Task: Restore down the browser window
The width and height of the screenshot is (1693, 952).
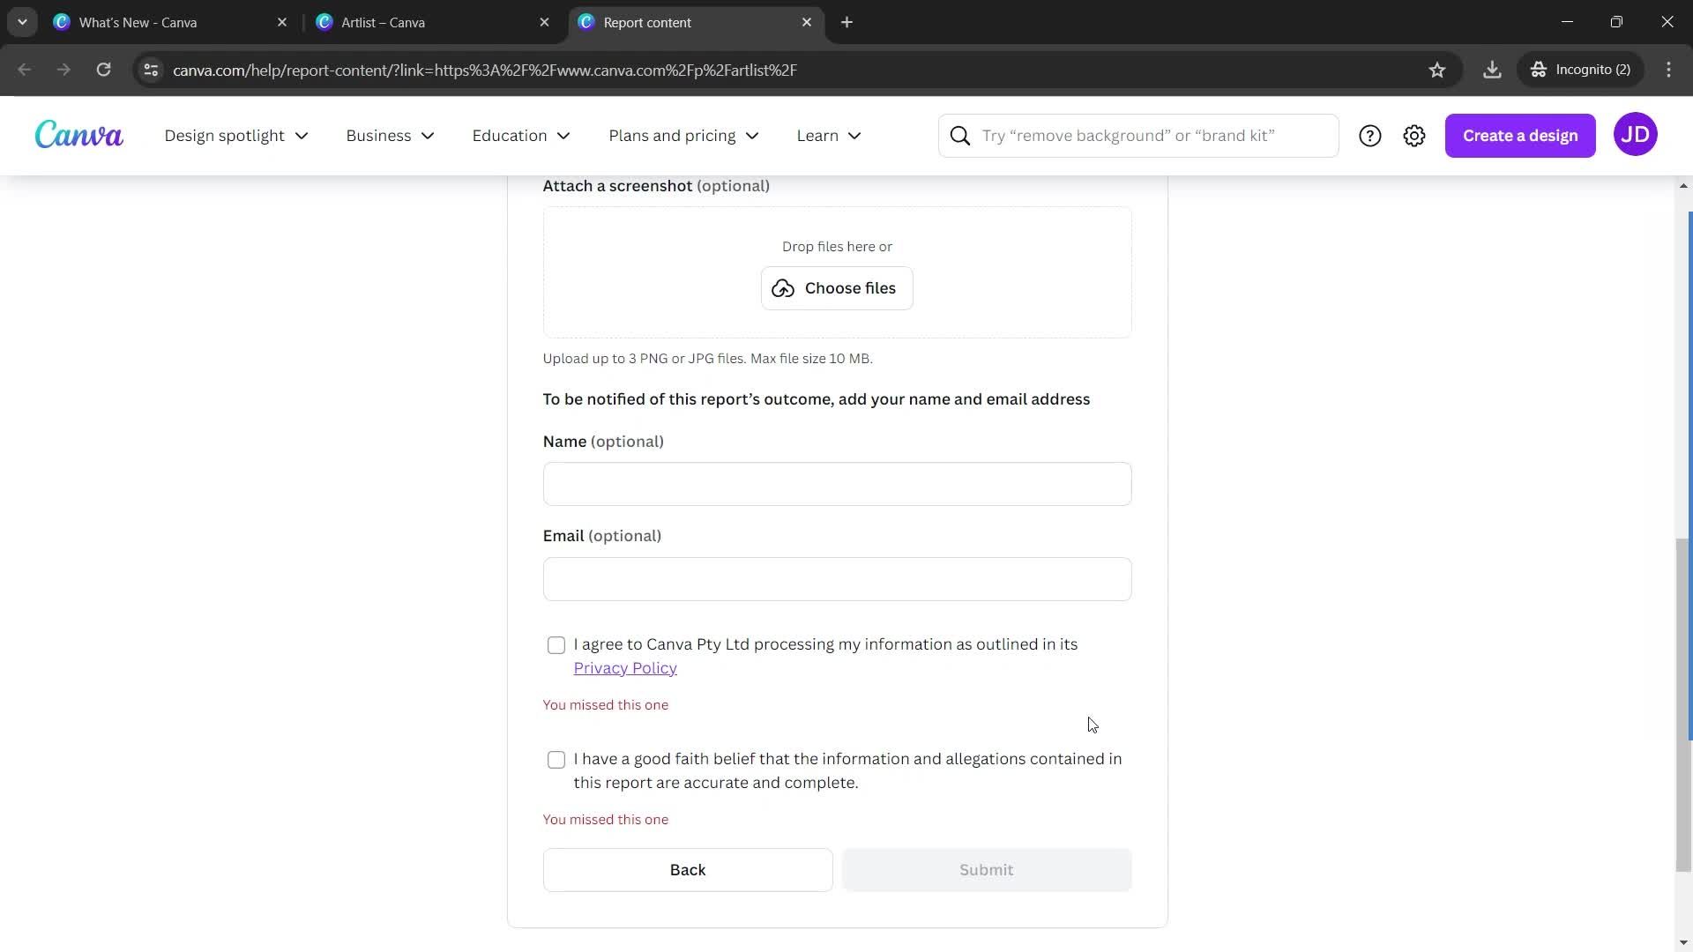Action: [1616, 22]
